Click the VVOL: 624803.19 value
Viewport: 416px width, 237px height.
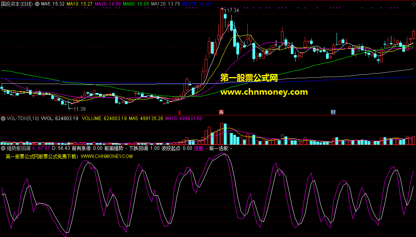[60, 118]
